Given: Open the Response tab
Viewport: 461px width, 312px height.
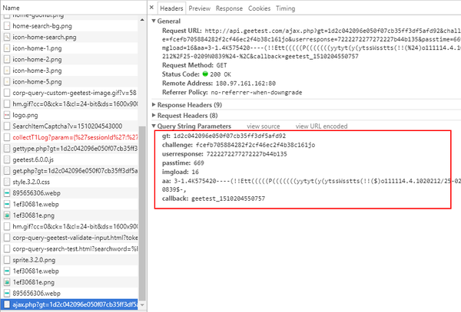Looking at the screenshot, I should tap(229, 8).
